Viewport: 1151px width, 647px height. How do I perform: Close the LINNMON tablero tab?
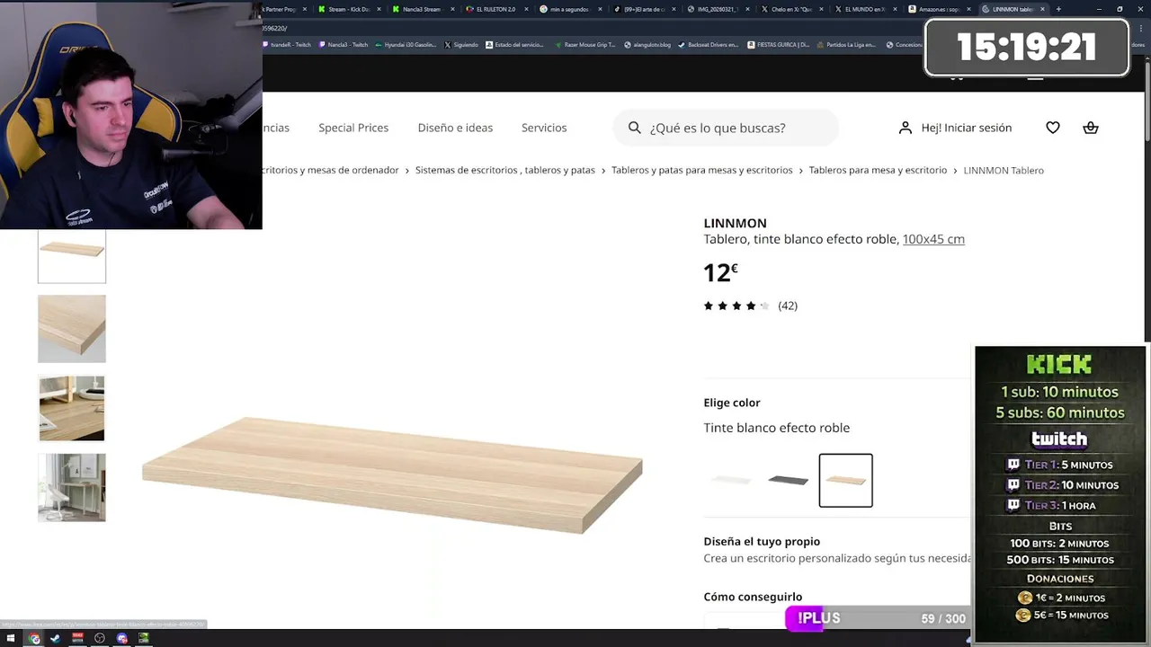pos(1042,9)
